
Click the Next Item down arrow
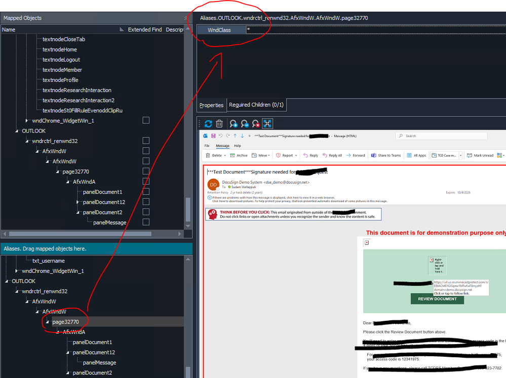coord(242,136)
